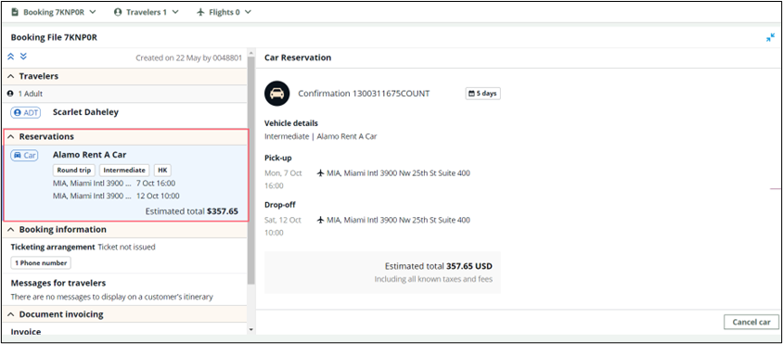
Task: Click the Invoice label
Action: (x=26, y=332)
